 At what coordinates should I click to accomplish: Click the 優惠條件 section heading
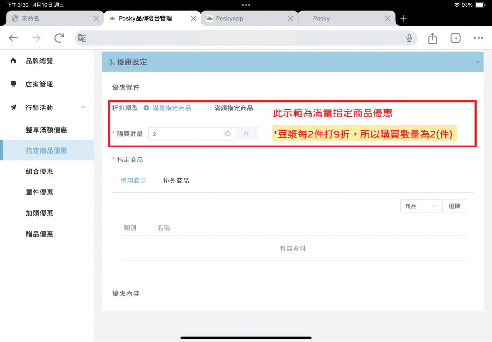coord(126,87)
